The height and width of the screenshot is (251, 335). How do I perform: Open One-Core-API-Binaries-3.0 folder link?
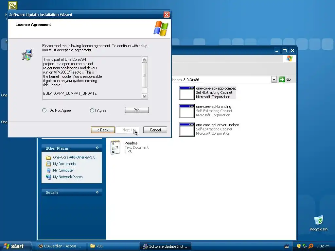75,157
